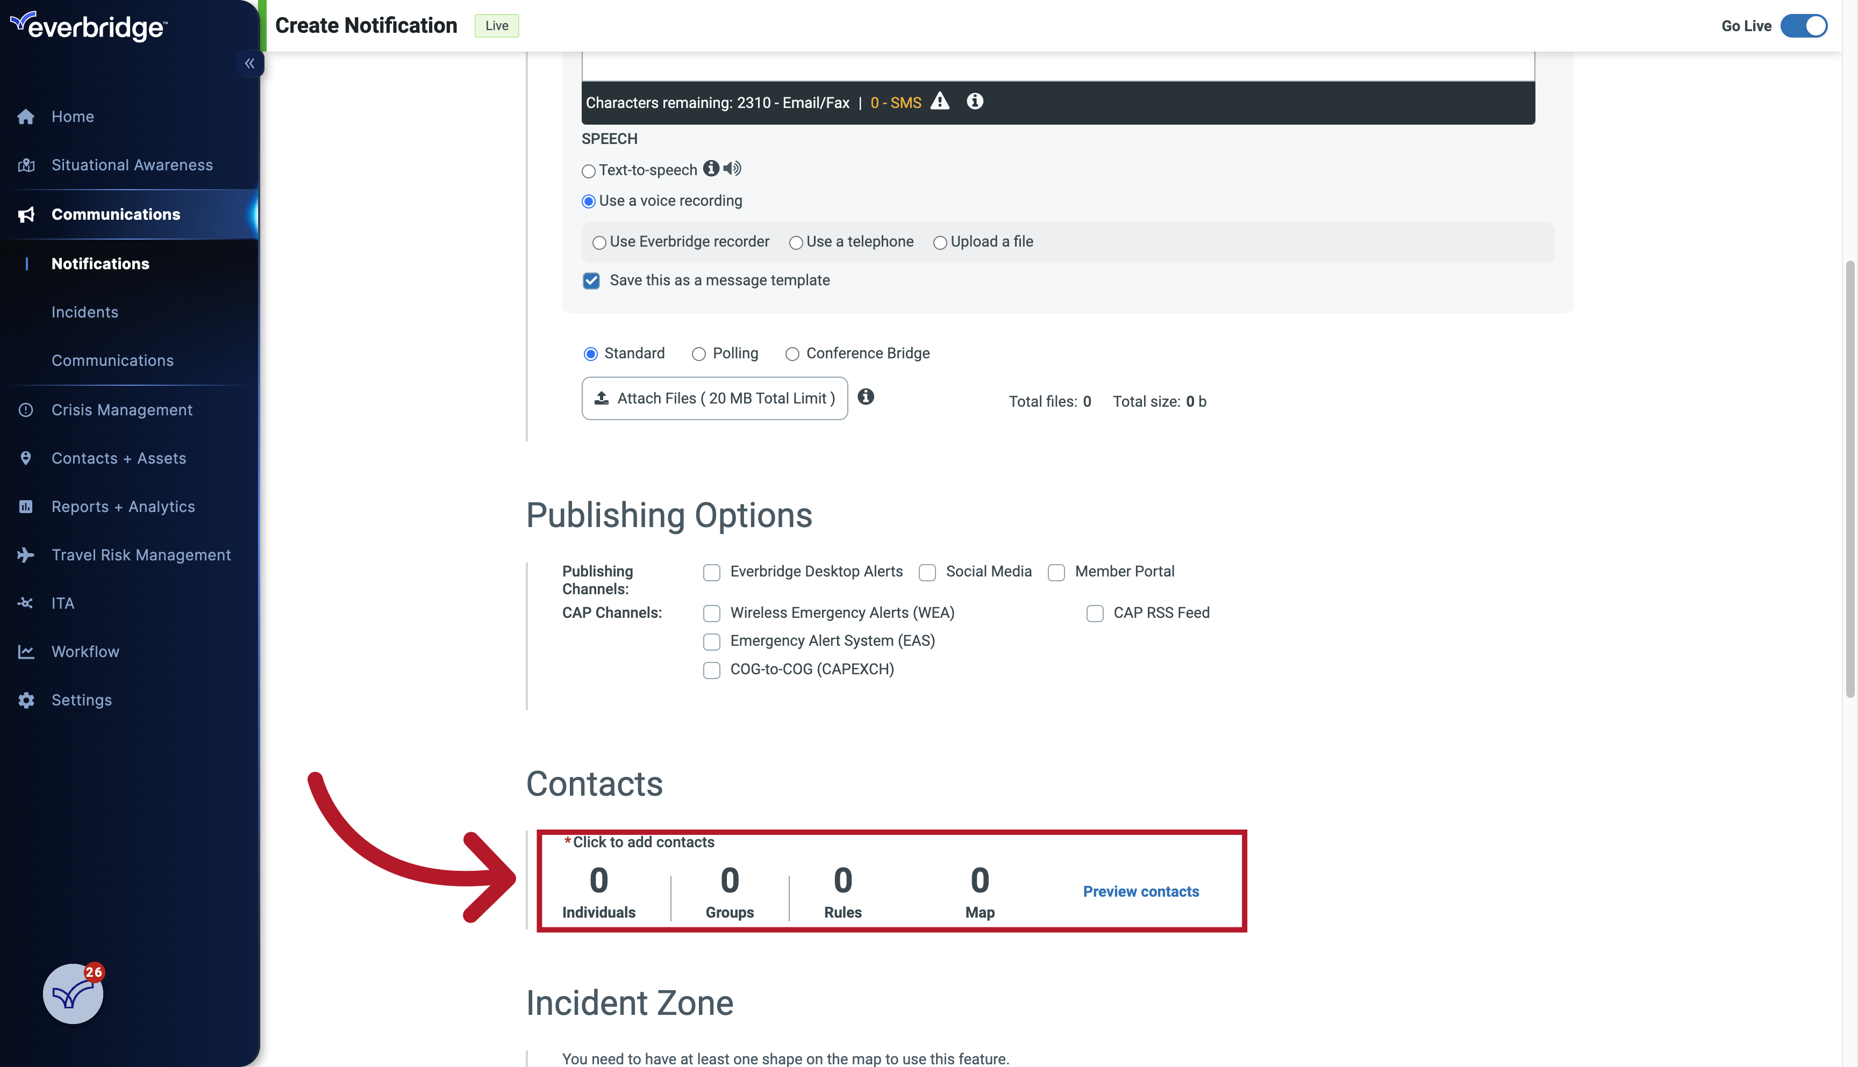Enable the Member Portal publishing channel
Image resolution: width=1858 pixels, height=1067 pixels.
[1056, 572]
